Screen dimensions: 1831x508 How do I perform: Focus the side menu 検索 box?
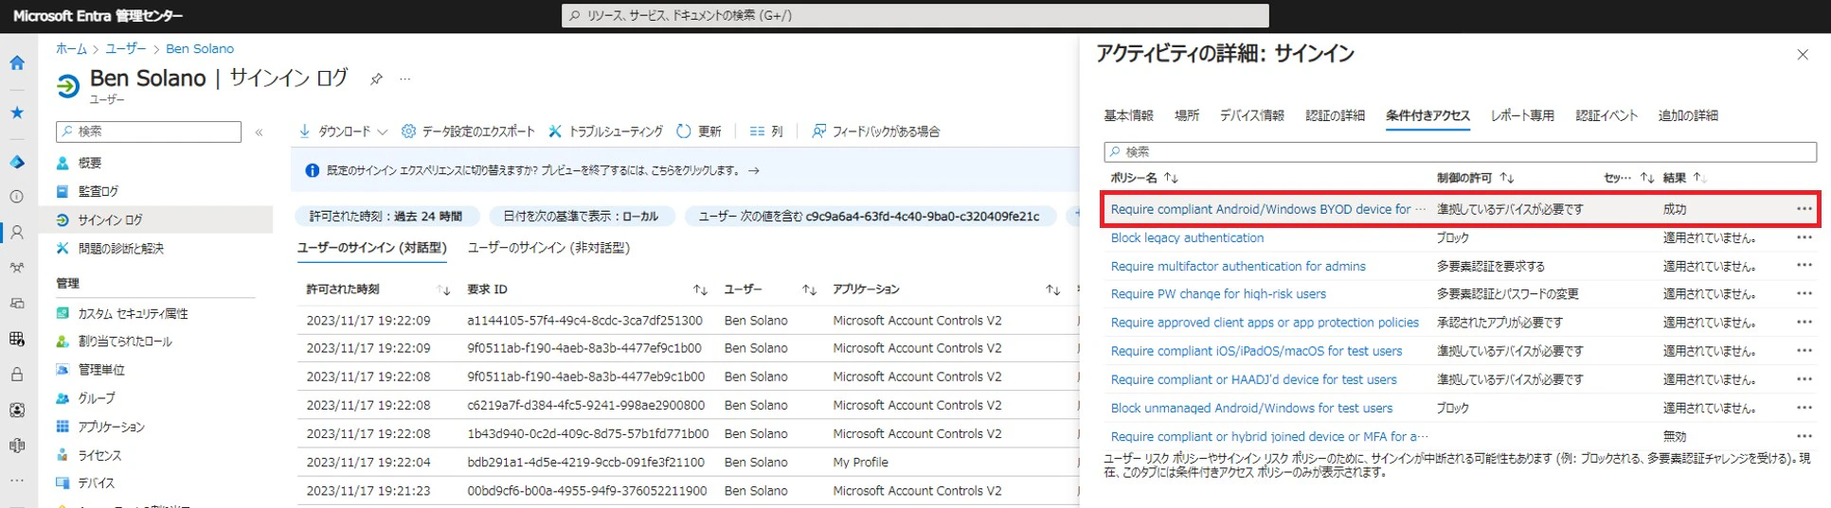[x=149, y=131]
